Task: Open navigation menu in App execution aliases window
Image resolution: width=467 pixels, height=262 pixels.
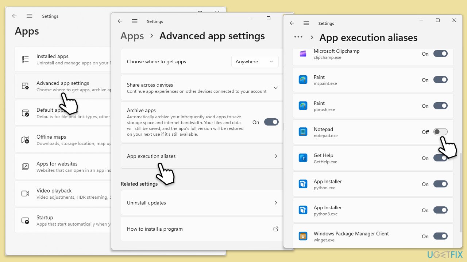Action: click(x=306, y=23)
